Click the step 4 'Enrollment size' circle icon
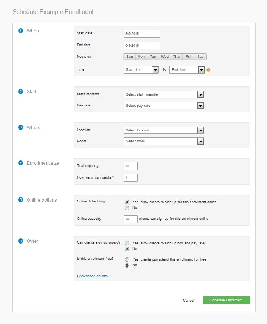The width and height of the screenshot is (267, 324). pos(20,163)
